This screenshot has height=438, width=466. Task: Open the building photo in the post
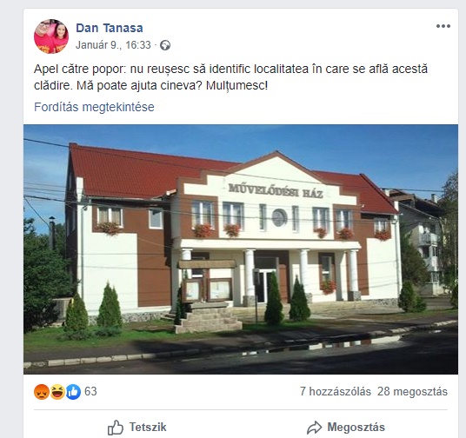(241, 249)
